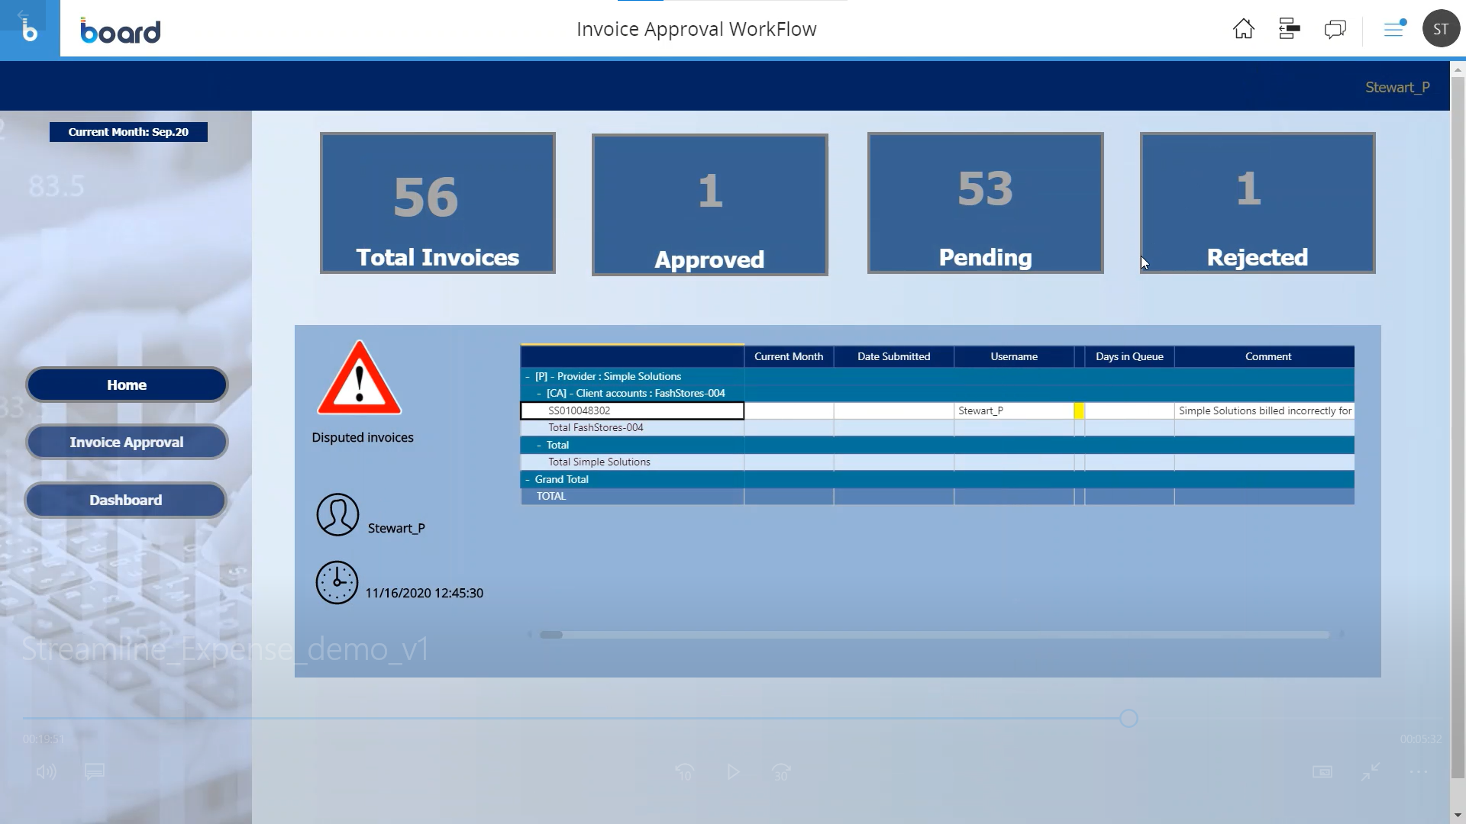Image resolution: width=1466 pixels, height=824 pixels.
Task: Click the clock timestamp icon
Action: click(x=337, y=583)
